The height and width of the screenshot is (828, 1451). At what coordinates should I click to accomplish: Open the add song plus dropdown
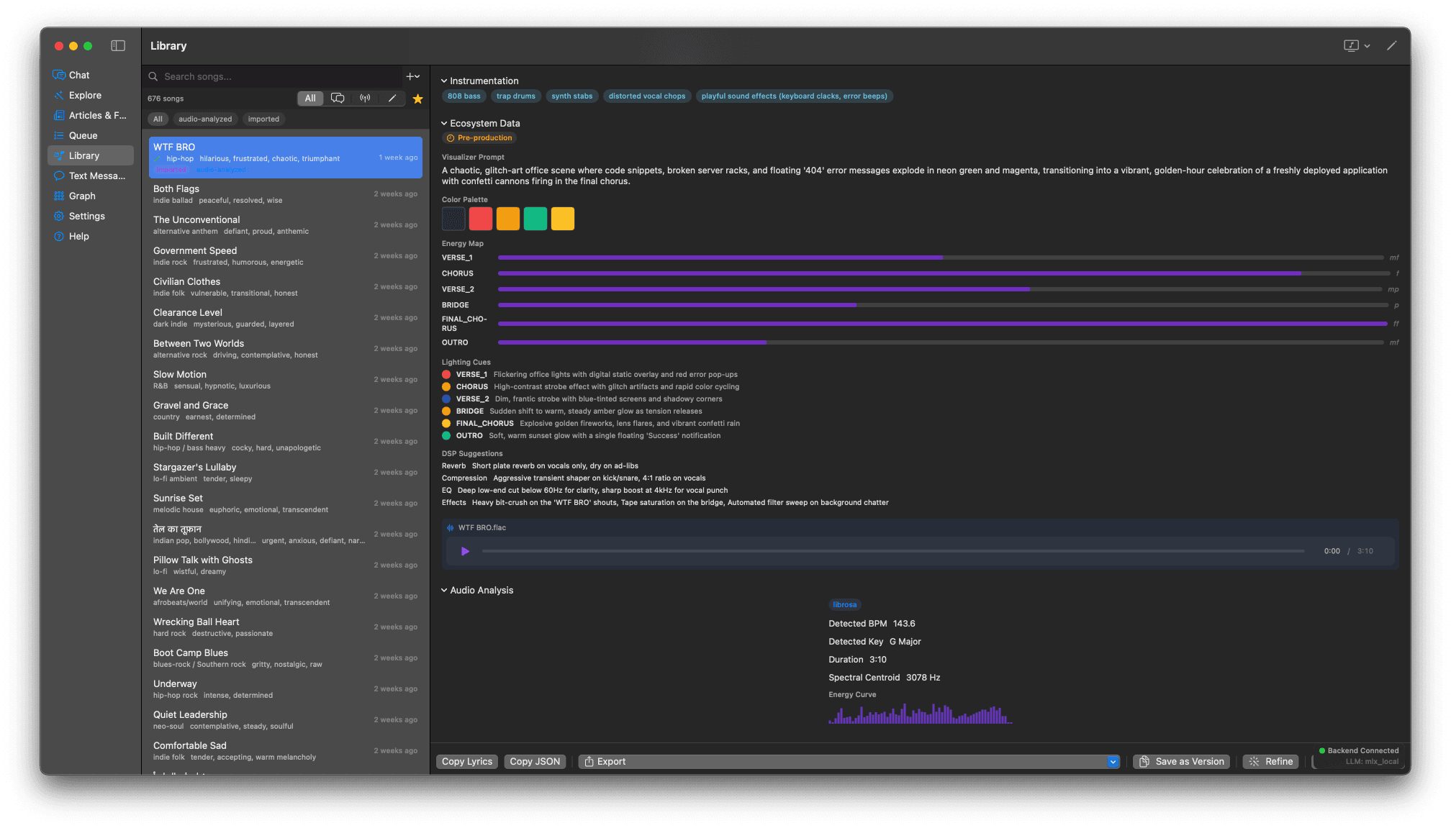[x=413, y=76]
